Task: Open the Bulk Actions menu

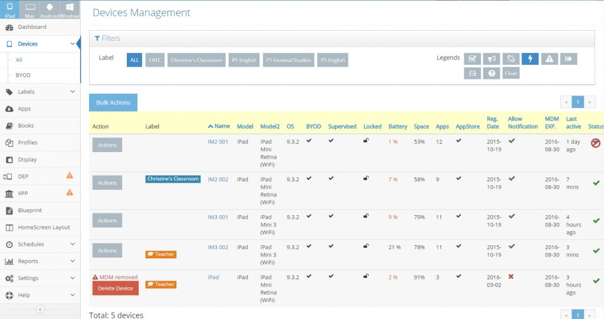Action: (x=113, y=103)
